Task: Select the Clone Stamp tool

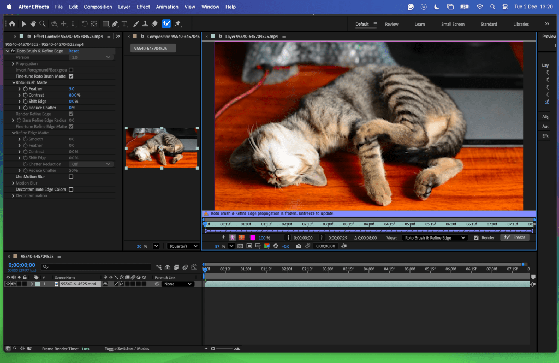Action: [x=145, y=24]
